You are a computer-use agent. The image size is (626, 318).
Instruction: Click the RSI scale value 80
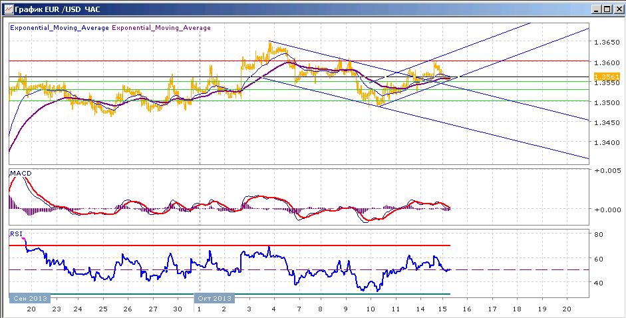coord(599,234)
